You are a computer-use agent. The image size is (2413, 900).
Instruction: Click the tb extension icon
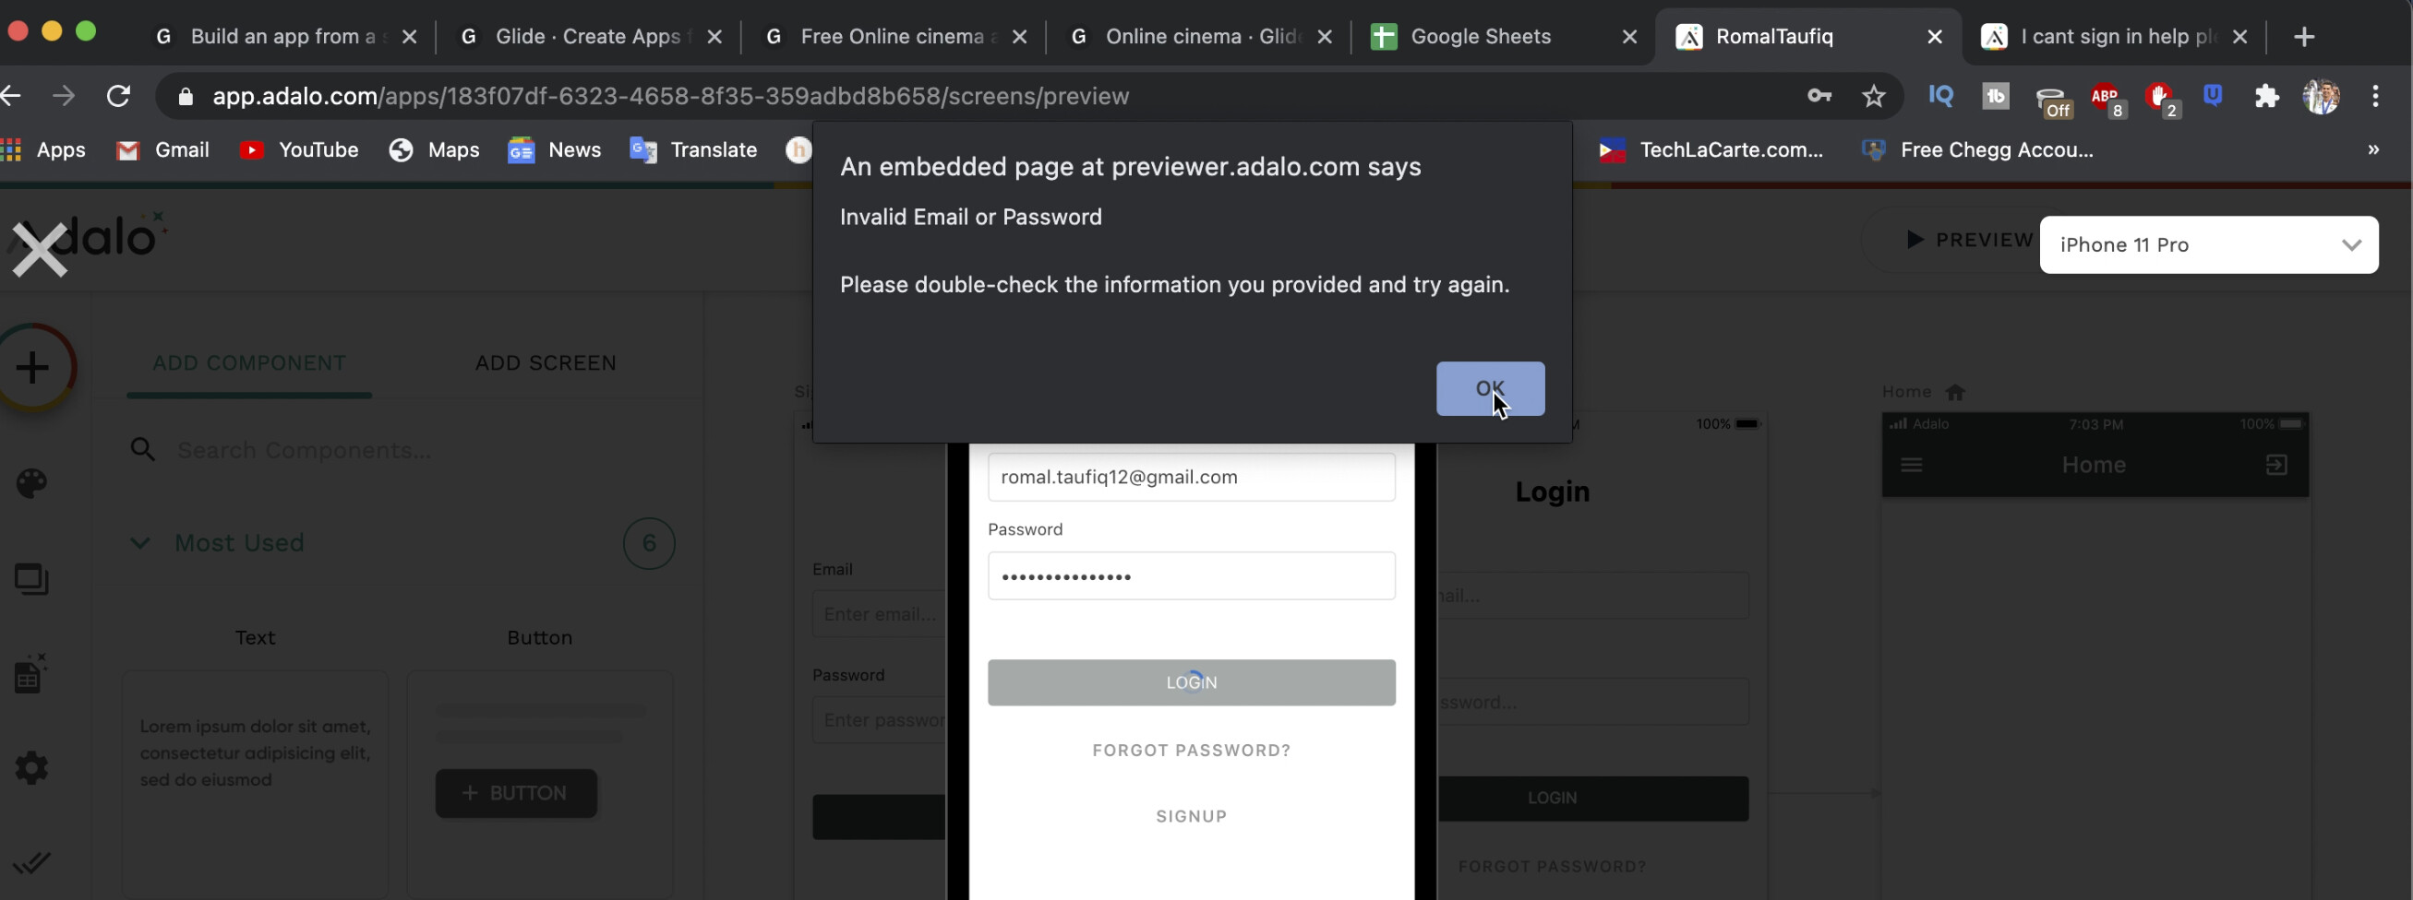1995,95
